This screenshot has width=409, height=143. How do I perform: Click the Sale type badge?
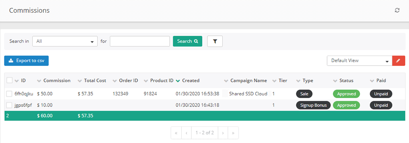tap(304, 94)
